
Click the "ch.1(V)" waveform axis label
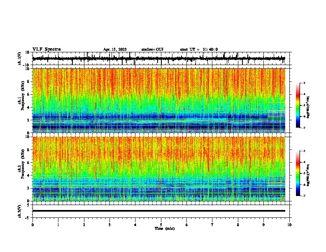click(x=19, y=58)
